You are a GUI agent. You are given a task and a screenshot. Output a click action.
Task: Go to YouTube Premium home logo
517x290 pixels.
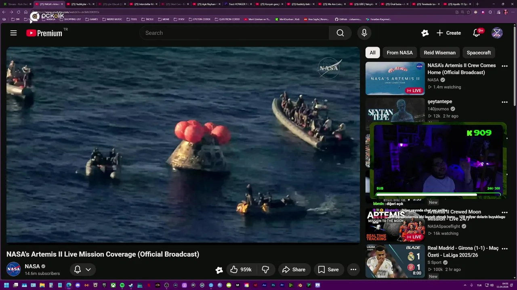coord(44,33)
